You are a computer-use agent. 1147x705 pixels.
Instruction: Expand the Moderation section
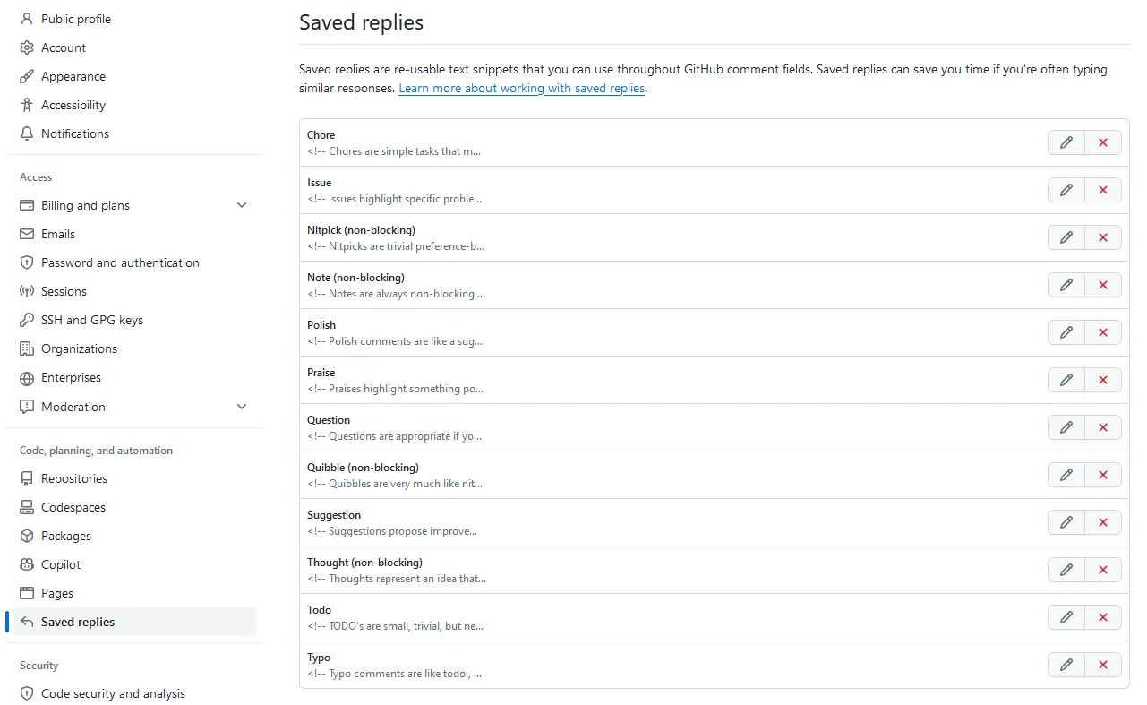241,407
